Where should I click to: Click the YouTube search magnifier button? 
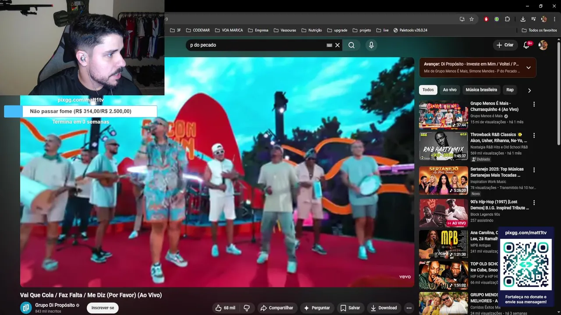pos(352,45)
